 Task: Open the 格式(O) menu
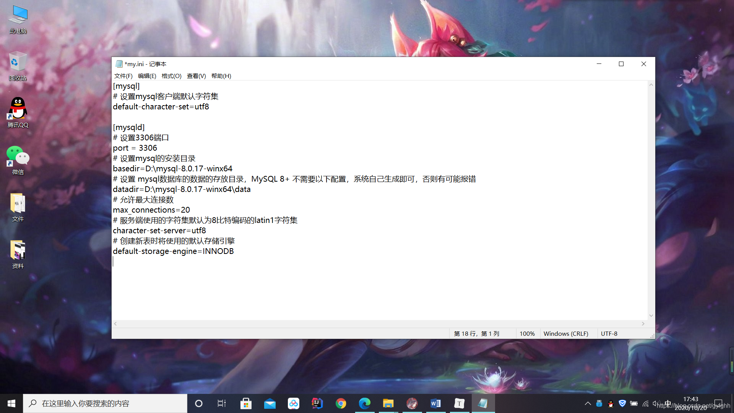[171, 76]
